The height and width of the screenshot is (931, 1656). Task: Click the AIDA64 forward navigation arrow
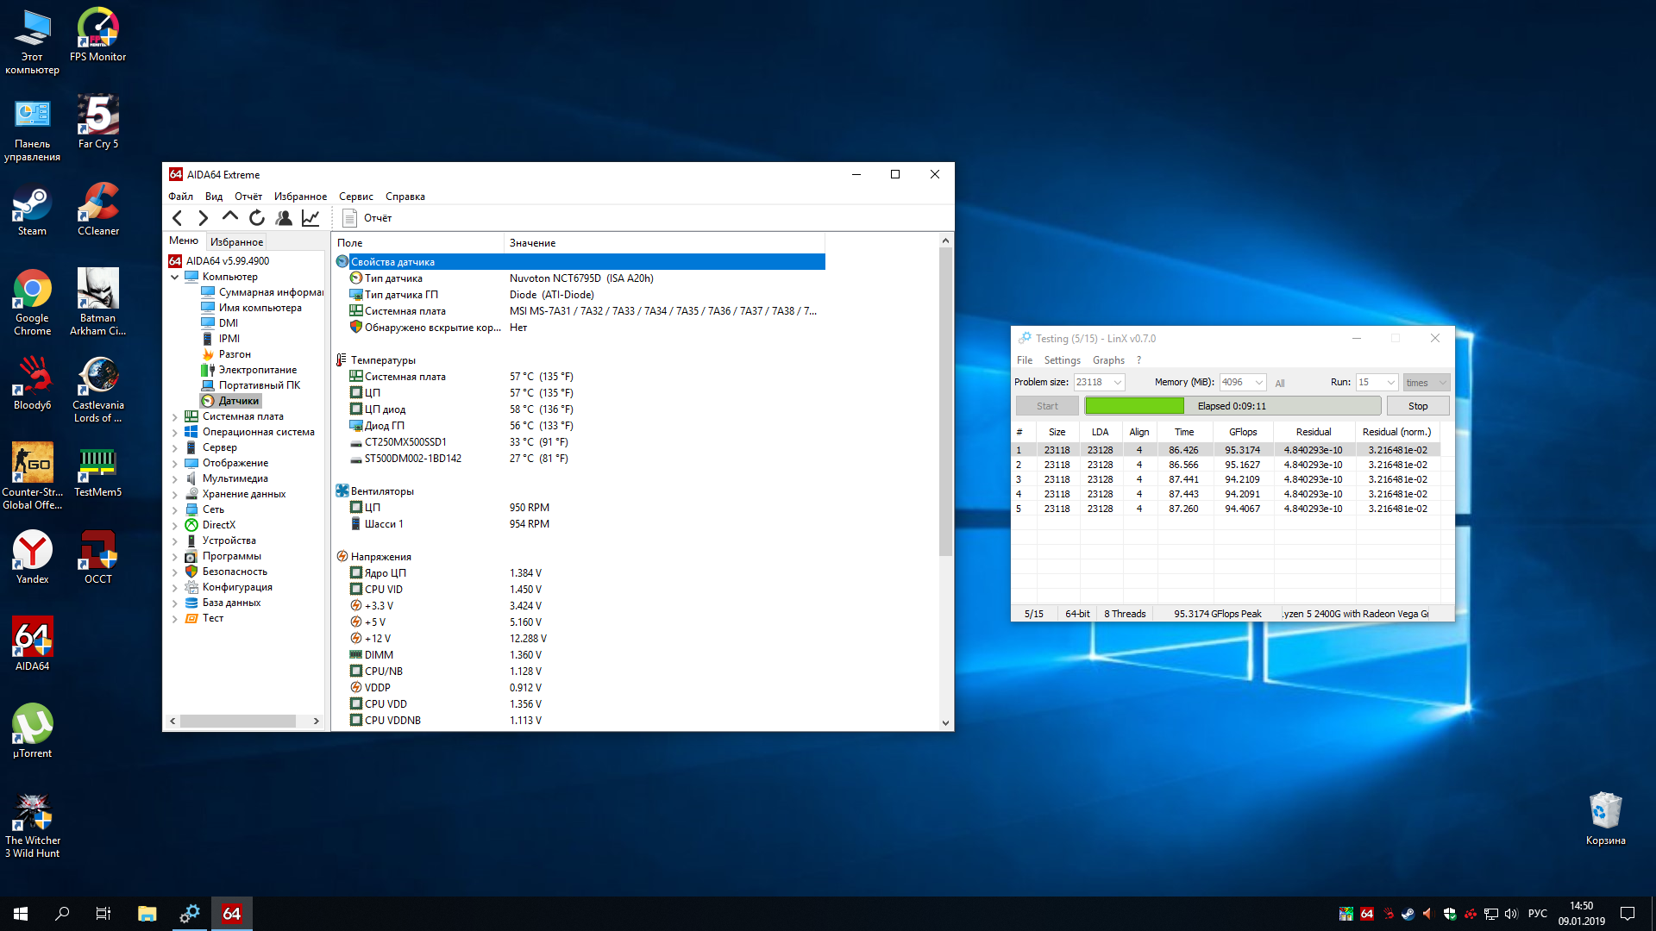[204, 218]
